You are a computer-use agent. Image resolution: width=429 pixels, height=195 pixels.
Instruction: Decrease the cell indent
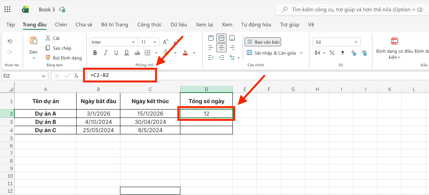coord(211,57)
